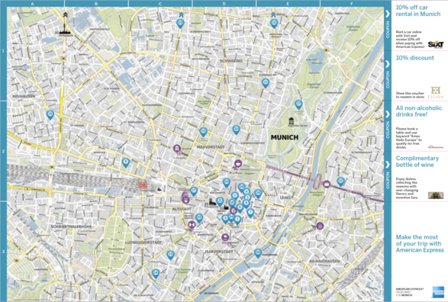448x302 pixels.
Task: Select the blue map pin numbered 15
Action: pyautogui.click(x=50, y=114)
